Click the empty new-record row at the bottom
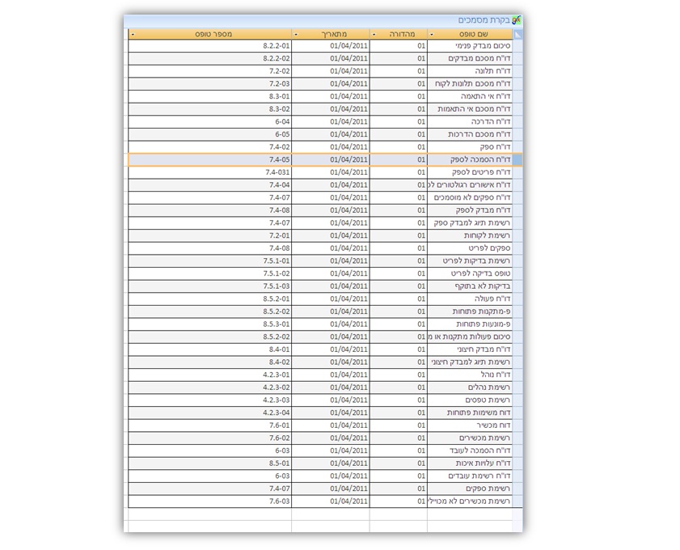Image resolution: width=680 pixels, height=550 pixels. (x=323, y=514)
